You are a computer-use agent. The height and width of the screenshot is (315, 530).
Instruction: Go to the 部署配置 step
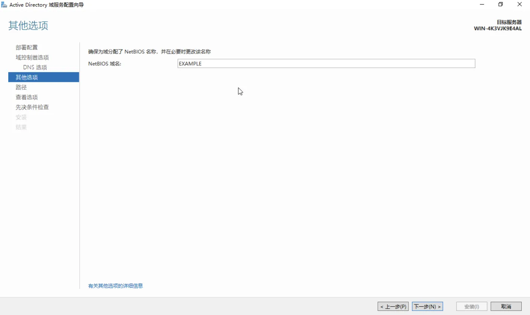(27, 48)
